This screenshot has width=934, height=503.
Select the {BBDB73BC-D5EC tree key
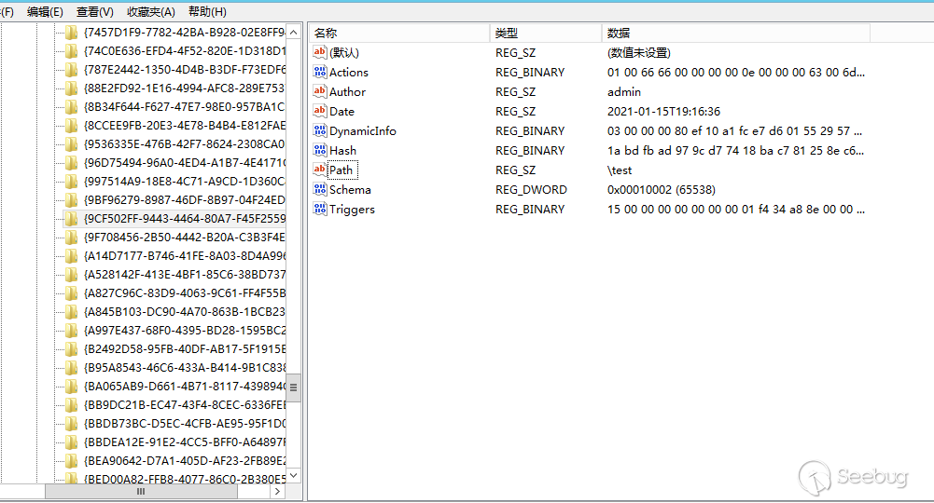point(185,423)
